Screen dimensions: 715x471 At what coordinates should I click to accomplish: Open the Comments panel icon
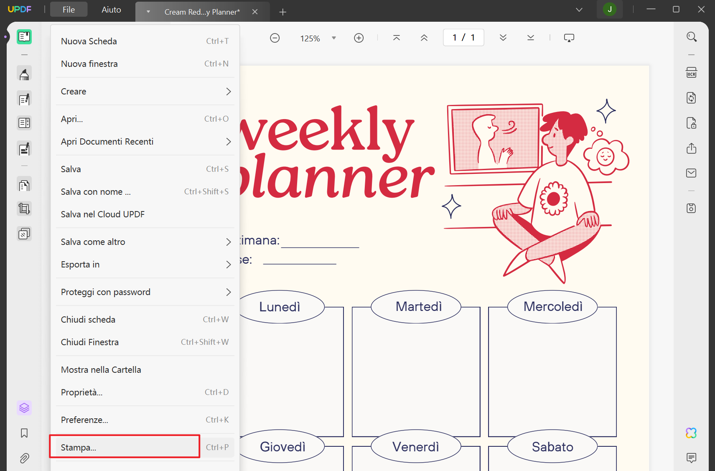click(x=692, y=458)
